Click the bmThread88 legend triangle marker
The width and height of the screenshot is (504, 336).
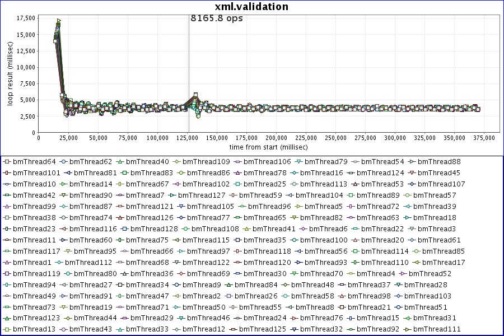(x=412, y=162)
